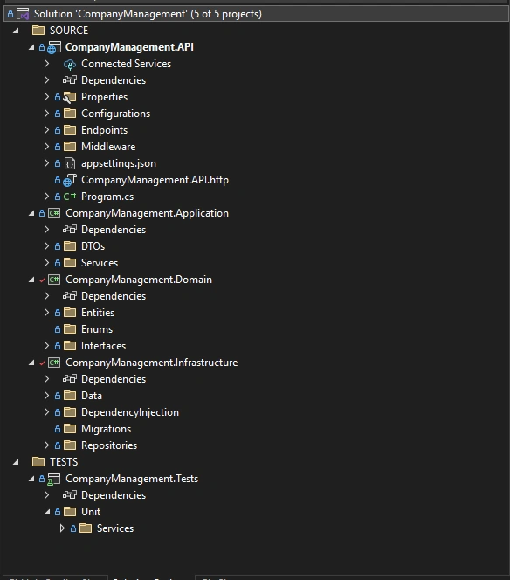The width and height of the screenshot is (510, 580).
Task: Expand the DependencyInjection folder
Action: 46,412
